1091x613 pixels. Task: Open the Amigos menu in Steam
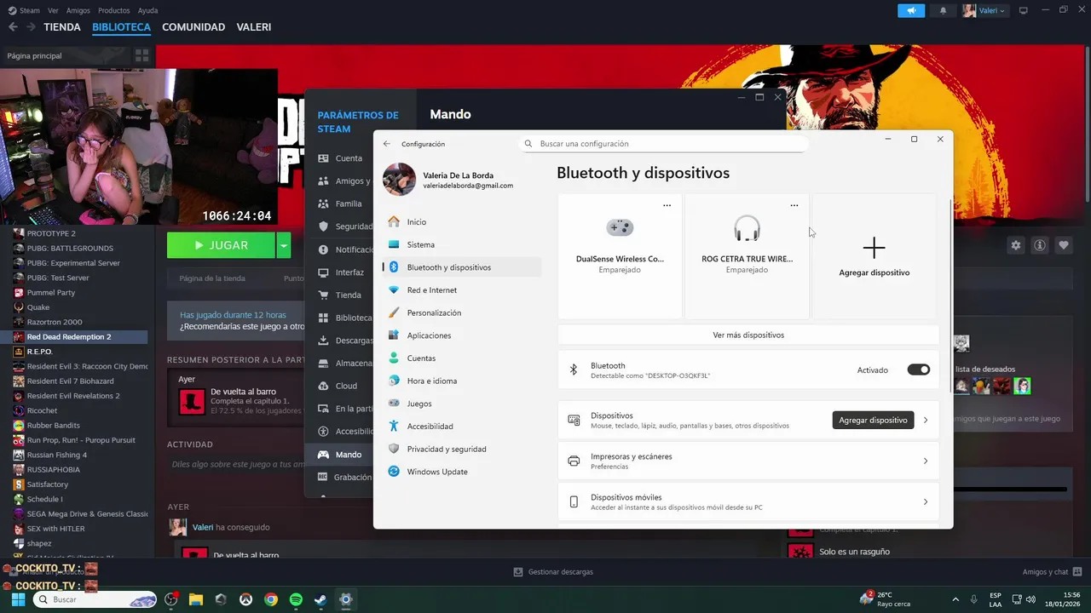78,10
